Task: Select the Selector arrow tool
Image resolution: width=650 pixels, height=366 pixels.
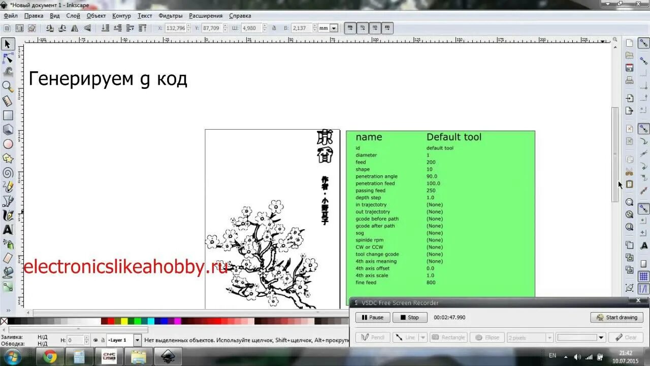Action: pos(8,44)
